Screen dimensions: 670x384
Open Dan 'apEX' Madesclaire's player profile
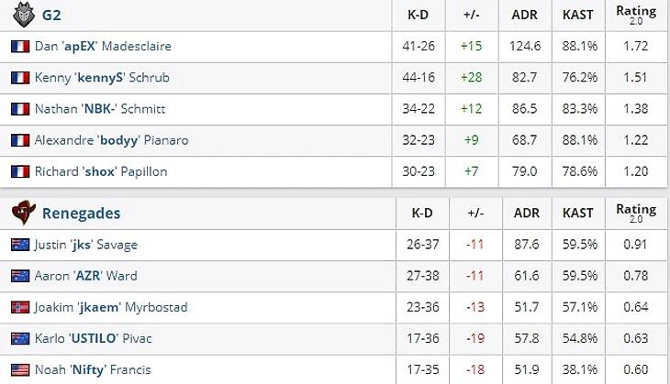click(x=103, y=47)
